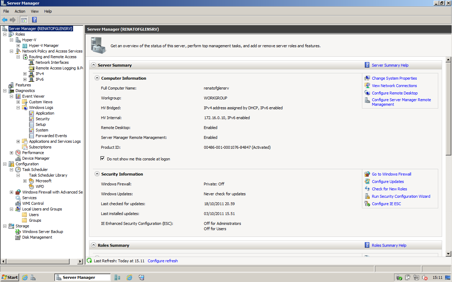The width and height of the screenshot is (452, 282).
Task: Click the Configure IE ESC icon
Action: (x=367, y=204)
